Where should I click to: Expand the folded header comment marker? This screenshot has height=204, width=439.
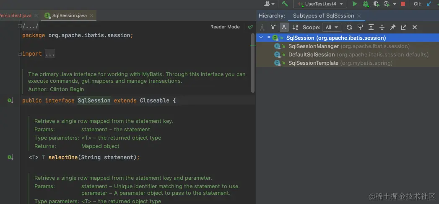pos(20,26)
